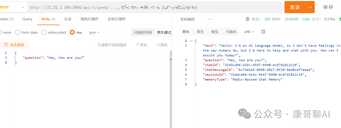Image resolution: width=341 pixels, height=128 pixels.
Task: Open the POST method dropdown
Action: (x=14, y=7)
